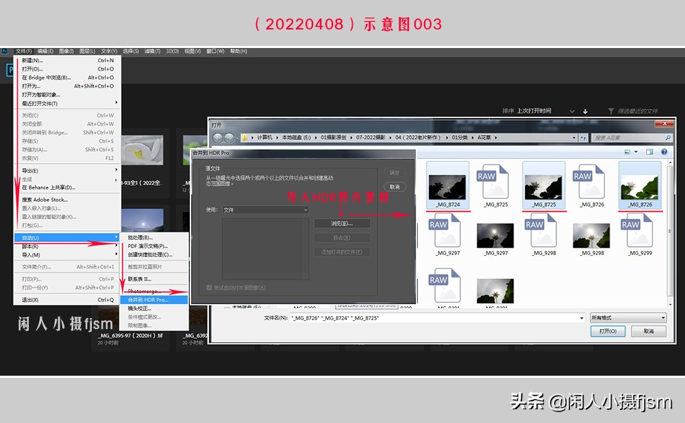
Task: Enable the 尝试自动对齐源图像 checkbox
Action: coord(209,287)
